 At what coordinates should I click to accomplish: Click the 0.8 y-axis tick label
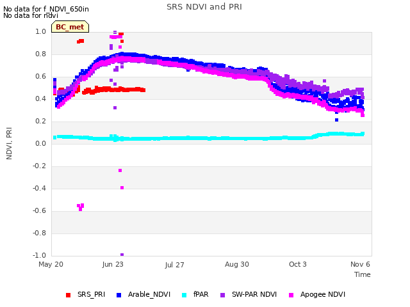click(x=41, y=54)
